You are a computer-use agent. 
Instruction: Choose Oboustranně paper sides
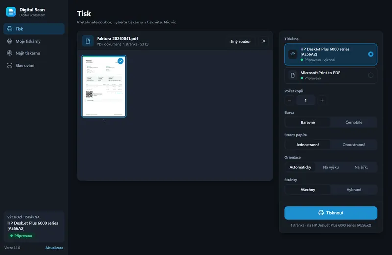tap(354, 145)
